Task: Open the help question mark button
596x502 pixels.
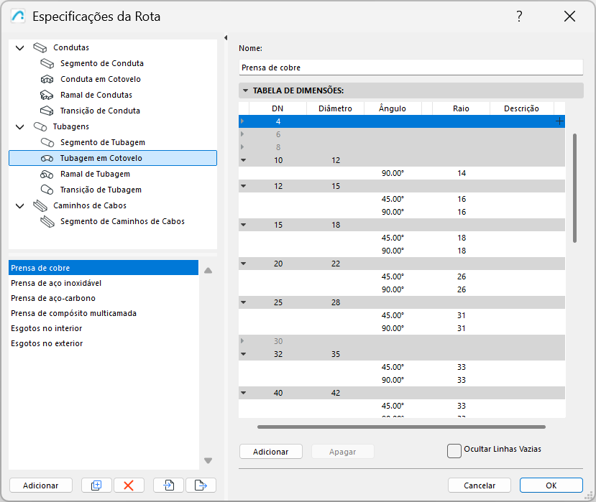Action: [519, 17]
